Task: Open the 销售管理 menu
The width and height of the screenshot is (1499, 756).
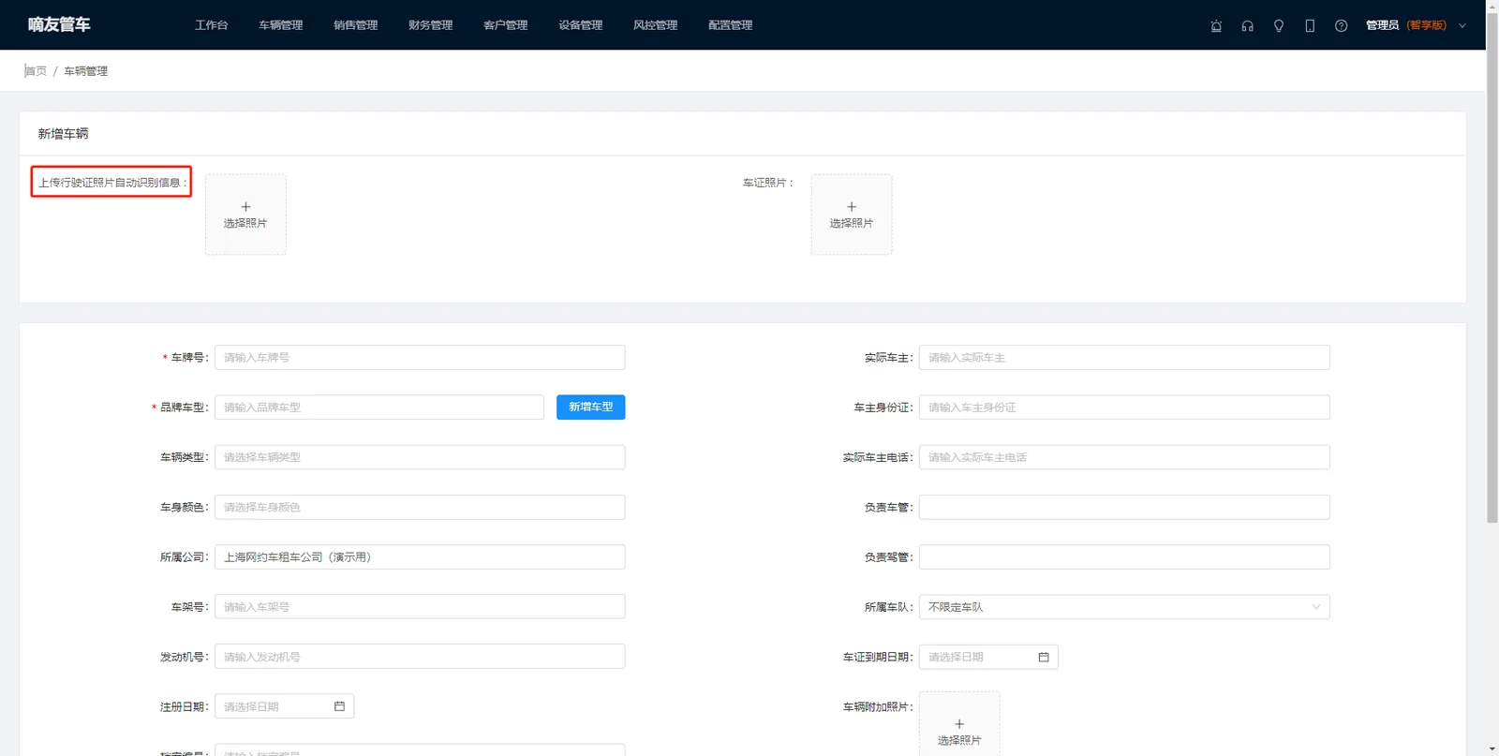Action: click(x=356, y=25)
